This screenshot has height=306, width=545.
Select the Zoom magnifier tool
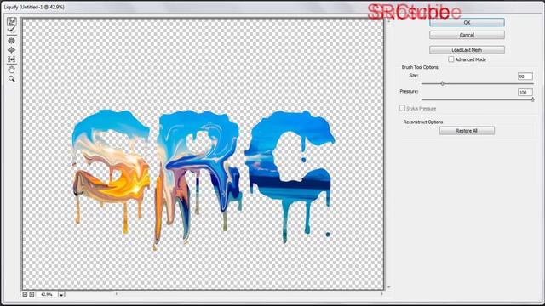[x=11, y=79]
